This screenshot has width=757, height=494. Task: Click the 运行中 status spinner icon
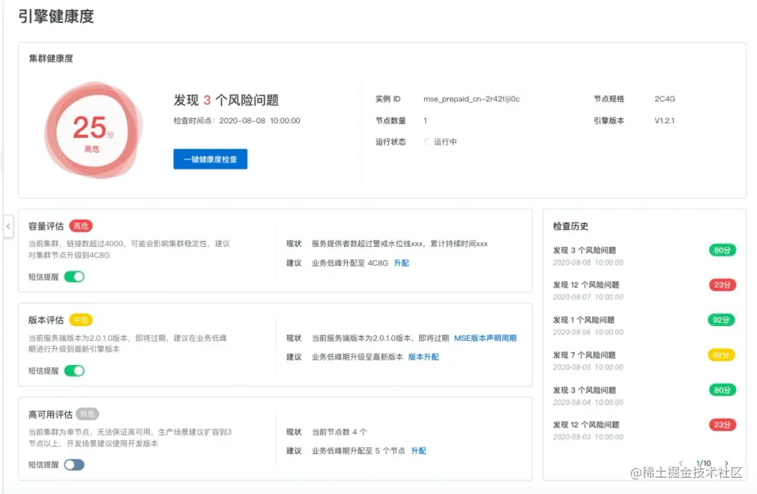tap(427, 141)
